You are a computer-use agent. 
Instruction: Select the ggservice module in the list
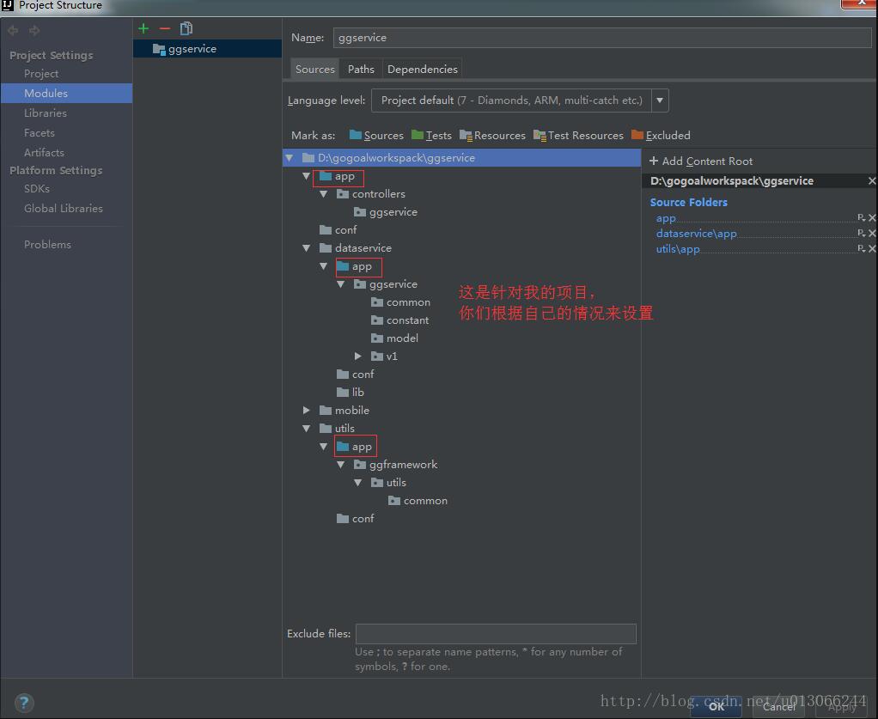click(192, 49)
